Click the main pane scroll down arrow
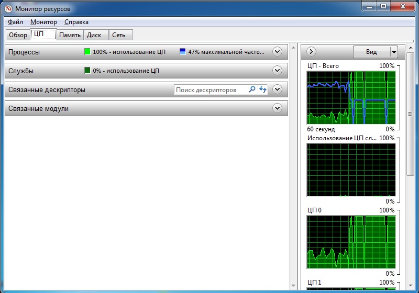The image size is (419, 293). (293, 286)
